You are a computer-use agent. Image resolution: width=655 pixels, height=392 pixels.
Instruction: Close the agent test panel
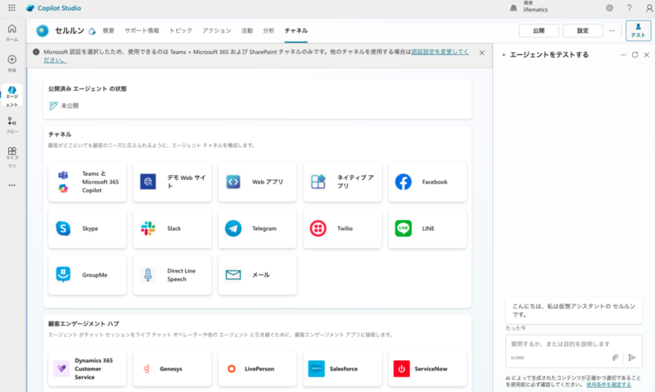pyautogui.click(x=647, y=55)
